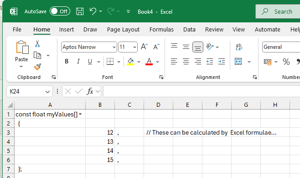Screen dimensions: 300x178
Task: Switch to the View tab
Action: (x=238, y=30)
